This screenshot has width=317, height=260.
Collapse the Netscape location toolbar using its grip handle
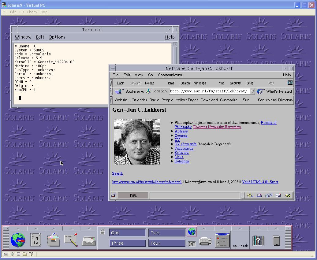tap(111, 91)
